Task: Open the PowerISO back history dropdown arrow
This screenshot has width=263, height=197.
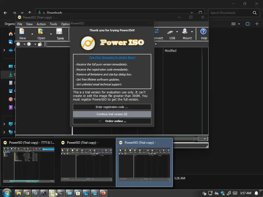Action: pyautogui.click(x=24, y=44)
